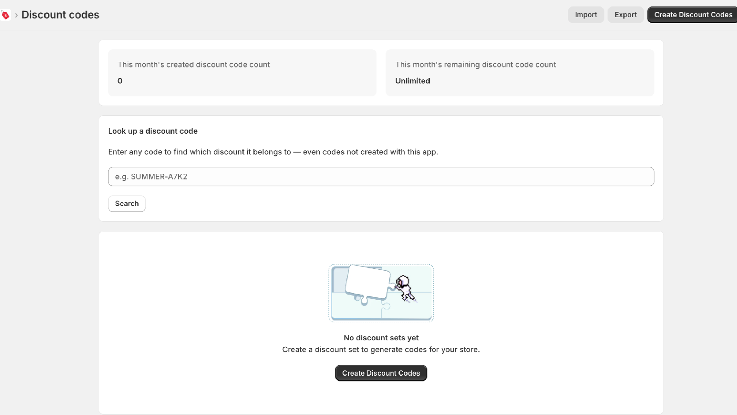The width and height of the screenshot is (737, 415).
Task: Click Create Discount Codes in the header
Action: pyautogui.click(x=693, y=15)
